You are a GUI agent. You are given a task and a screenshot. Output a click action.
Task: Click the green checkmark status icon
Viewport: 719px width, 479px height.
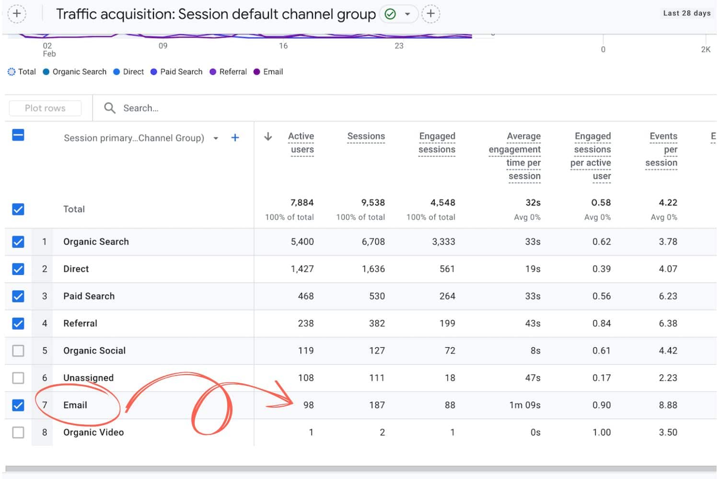click(390, 14)
